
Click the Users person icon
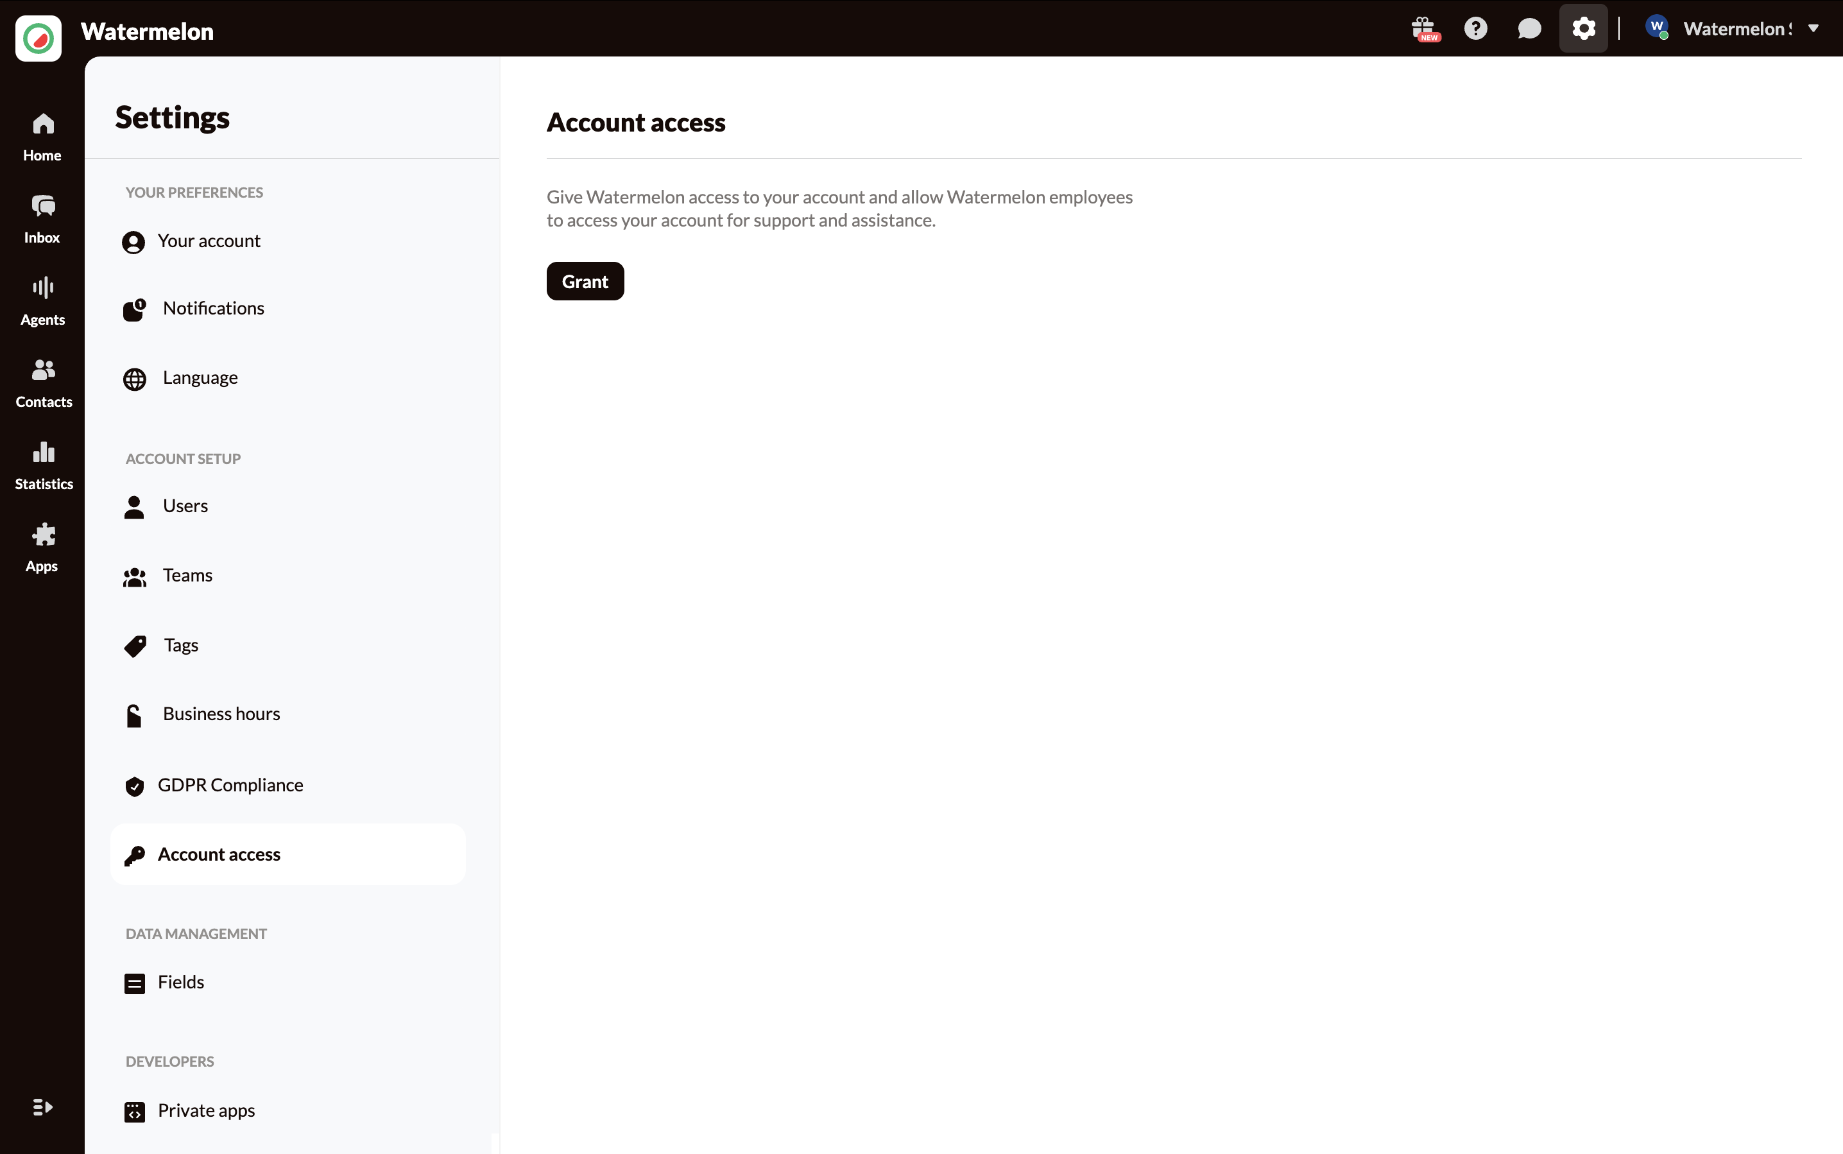(134, 508)
